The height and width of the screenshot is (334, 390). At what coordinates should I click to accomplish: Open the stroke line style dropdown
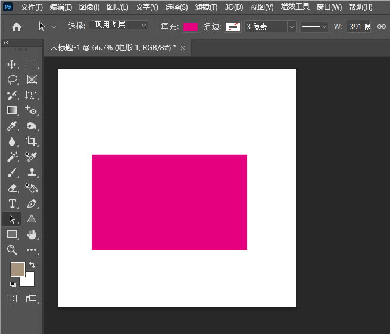pos(314,27)
